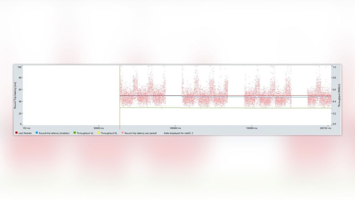This screenshot has height=200, width=355.
Task: Select the Round-trip latency (median) label
Action: click(54, 133)
